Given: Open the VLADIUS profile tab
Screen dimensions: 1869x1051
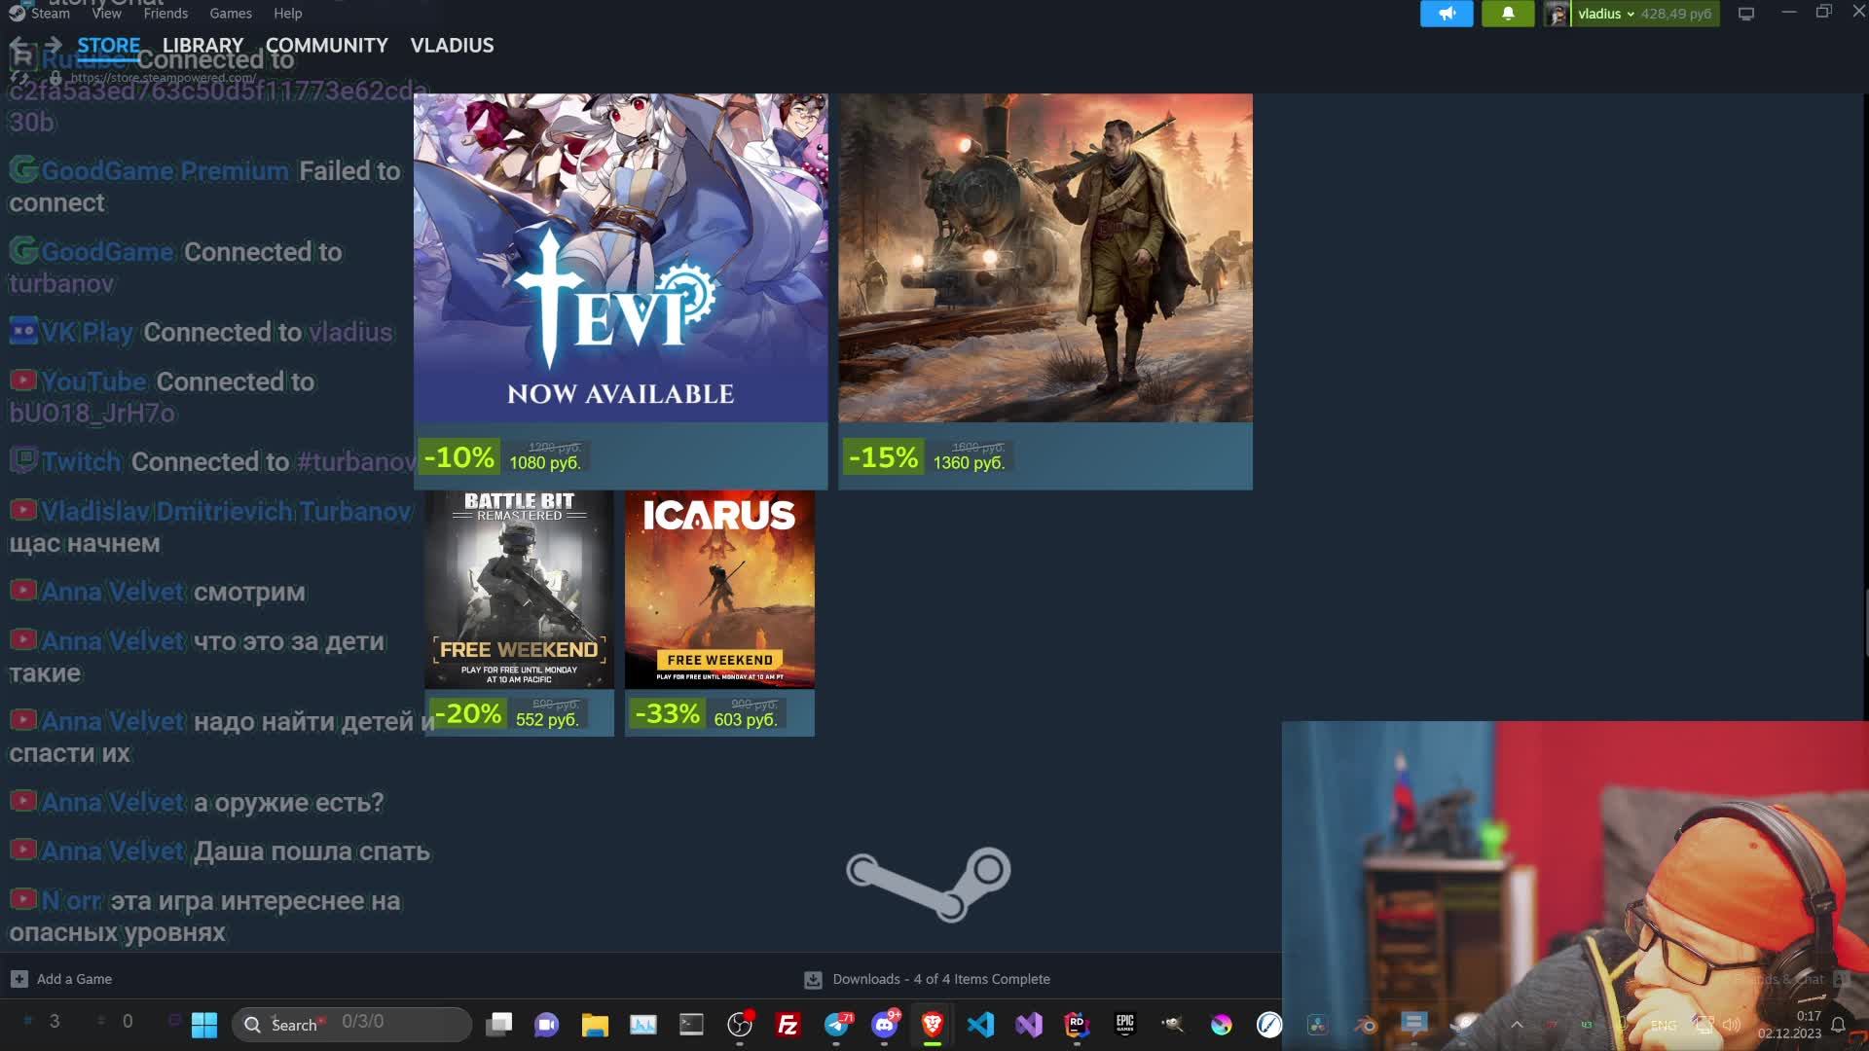Looking at the screenshot, I should tap(452, 46).
